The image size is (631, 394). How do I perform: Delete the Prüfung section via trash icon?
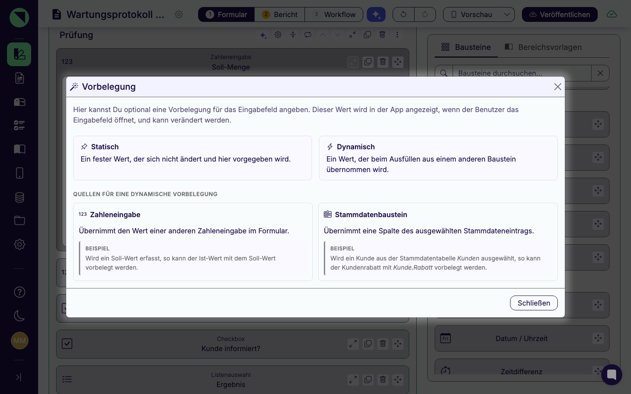pos(382,34)
